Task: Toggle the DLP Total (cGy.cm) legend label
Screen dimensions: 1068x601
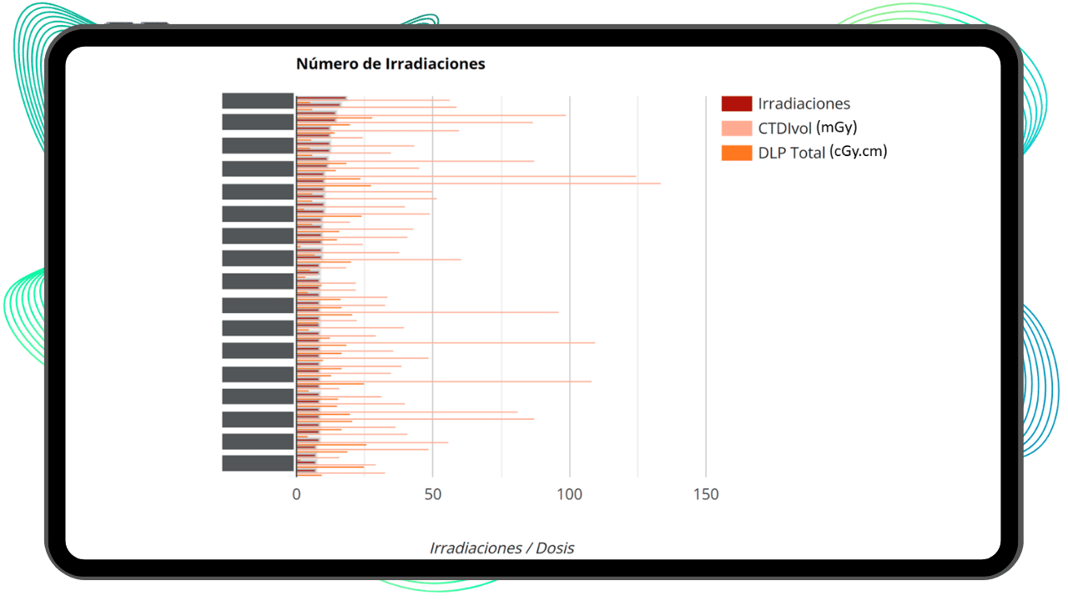Action: (823, 152)
